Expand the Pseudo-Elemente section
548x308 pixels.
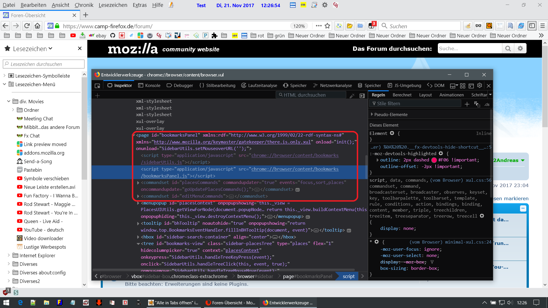(372, 114)
